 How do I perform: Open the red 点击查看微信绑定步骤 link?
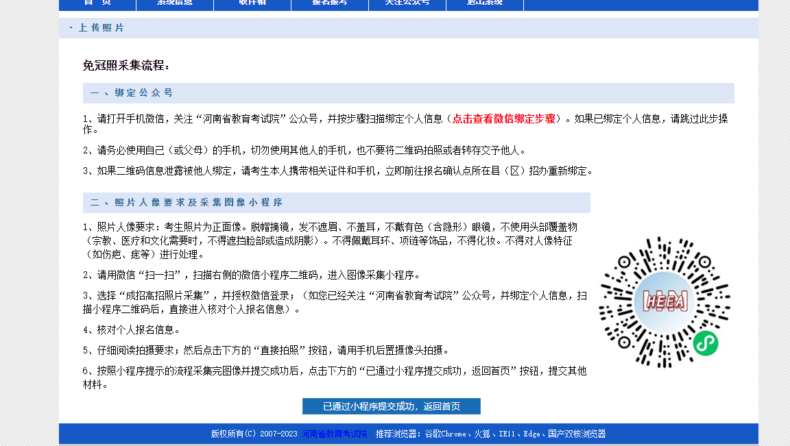click(503, 119)
